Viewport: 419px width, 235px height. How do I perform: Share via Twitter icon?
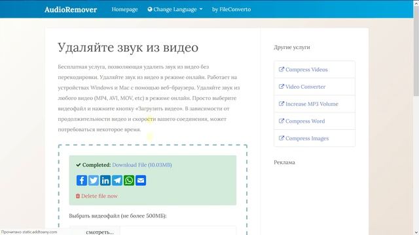coord(94,180)
